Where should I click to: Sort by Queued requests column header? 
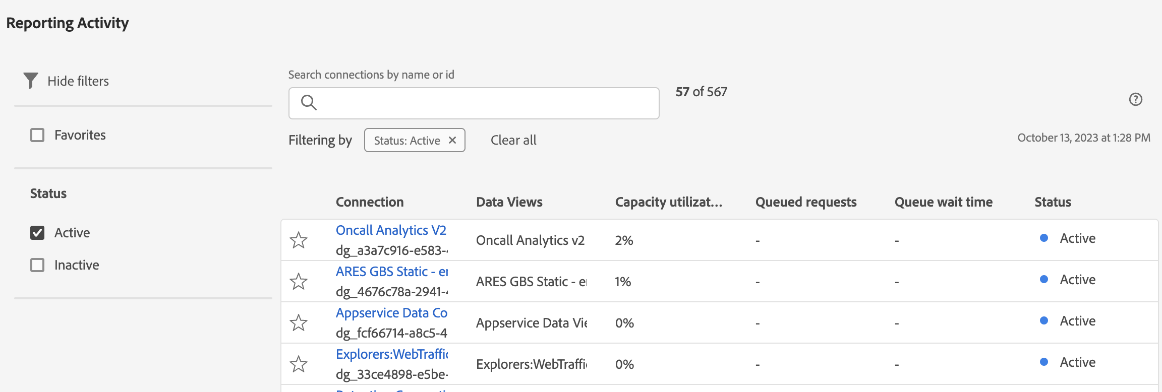[x=805, y=202]
